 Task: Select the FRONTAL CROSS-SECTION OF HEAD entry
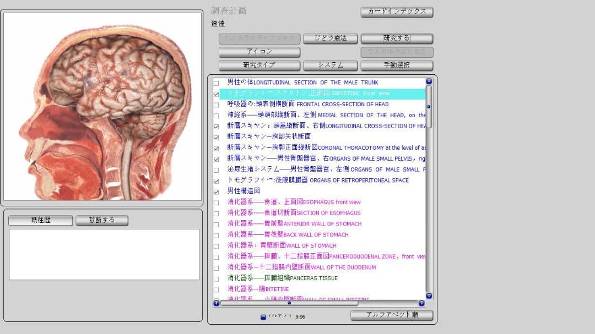(303, 104)
